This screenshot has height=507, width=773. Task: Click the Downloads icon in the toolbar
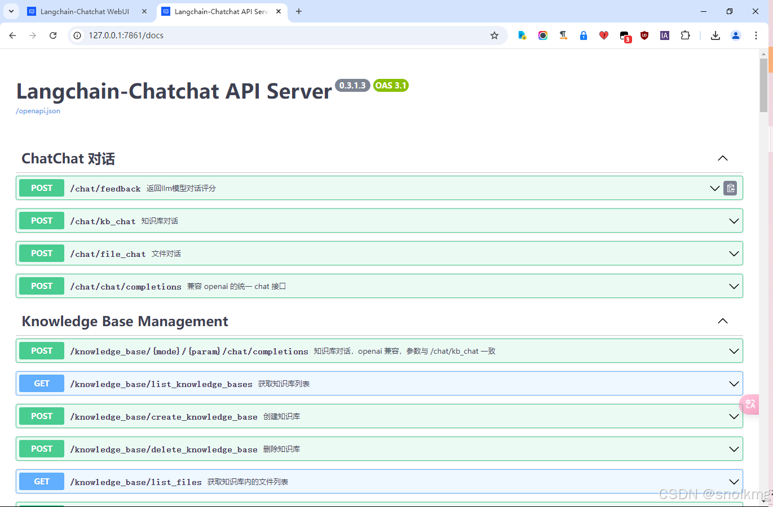tap(715, 35)
